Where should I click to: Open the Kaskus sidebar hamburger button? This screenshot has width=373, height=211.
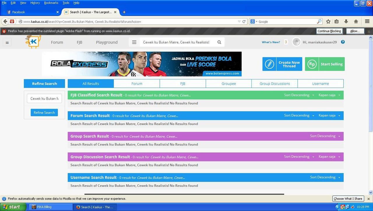(x=7, y=42)
